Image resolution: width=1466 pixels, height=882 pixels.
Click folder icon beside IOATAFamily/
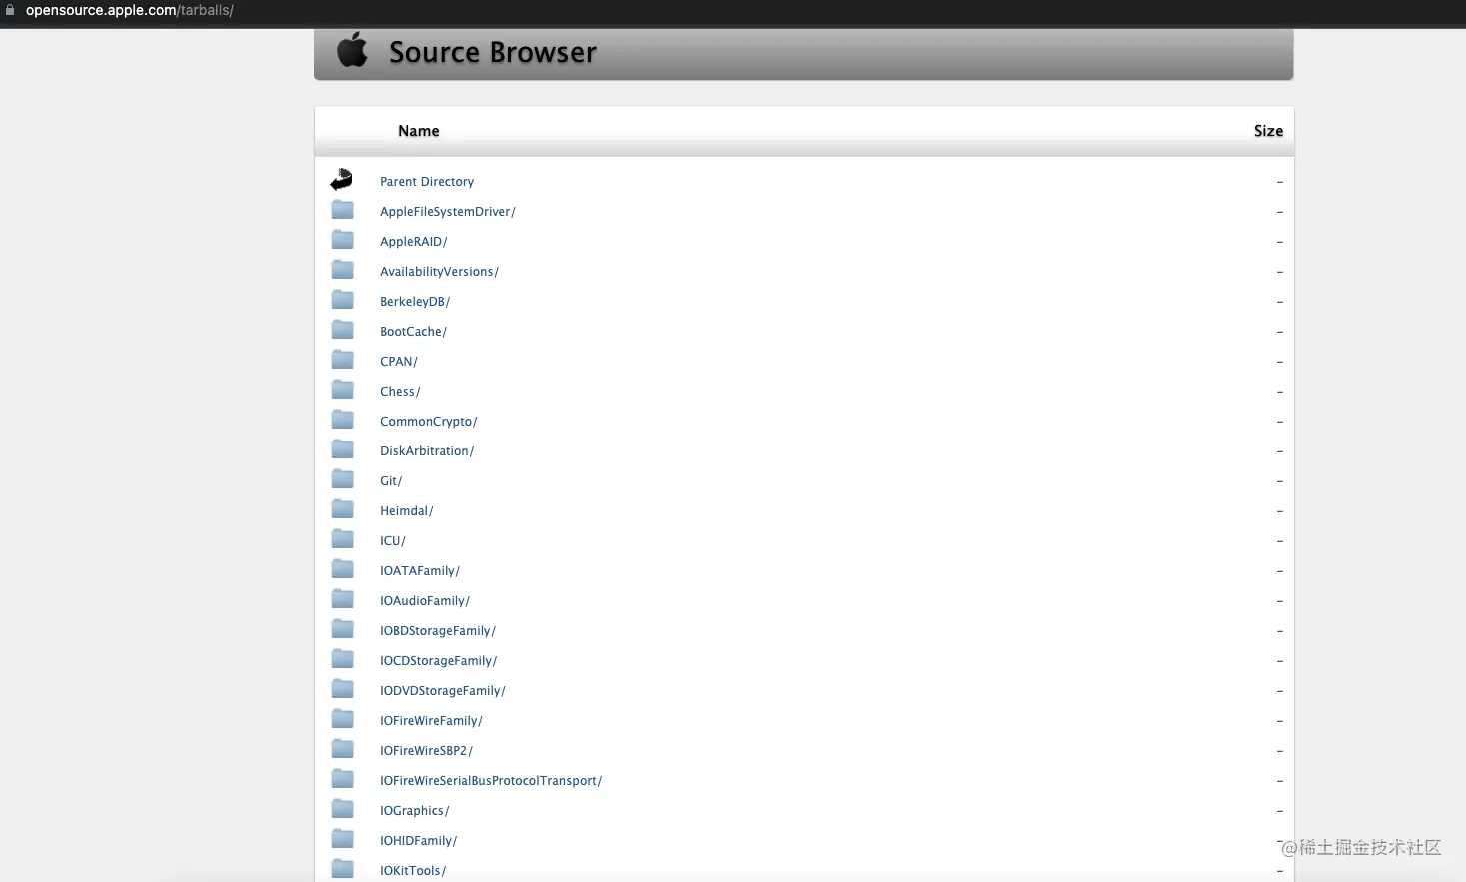[342, 569]
